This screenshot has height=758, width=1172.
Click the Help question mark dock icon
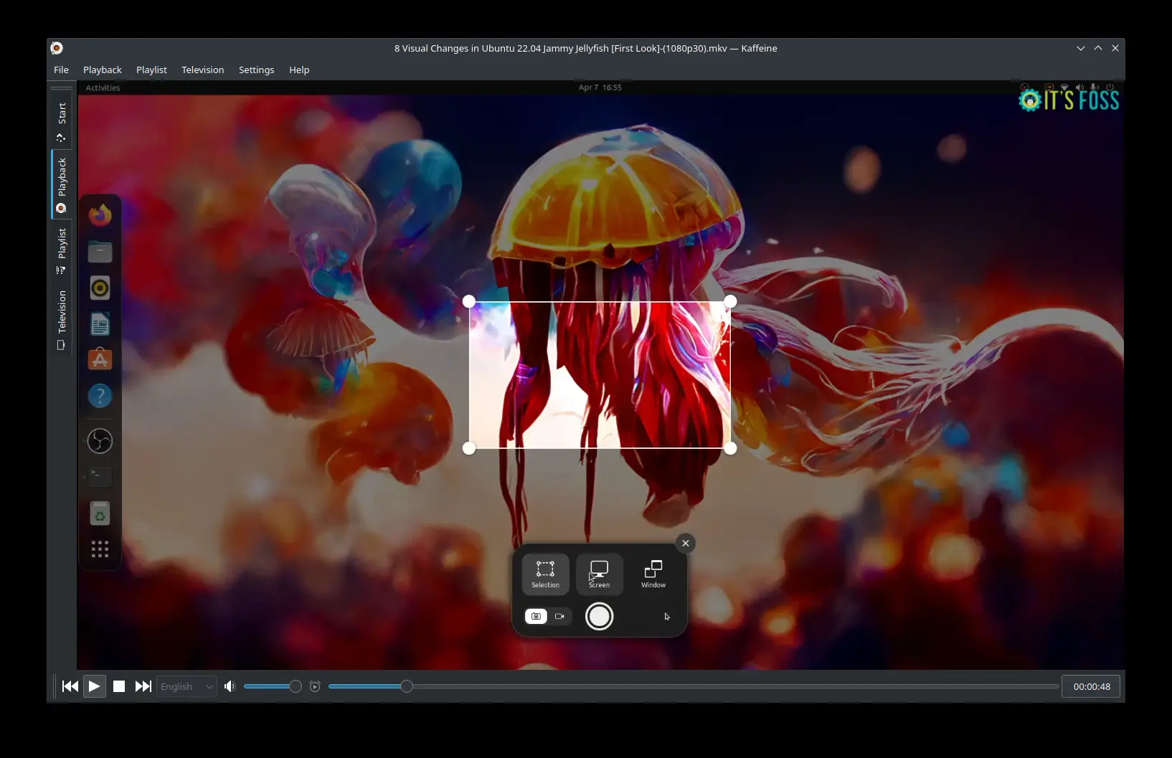click(100, 395)
